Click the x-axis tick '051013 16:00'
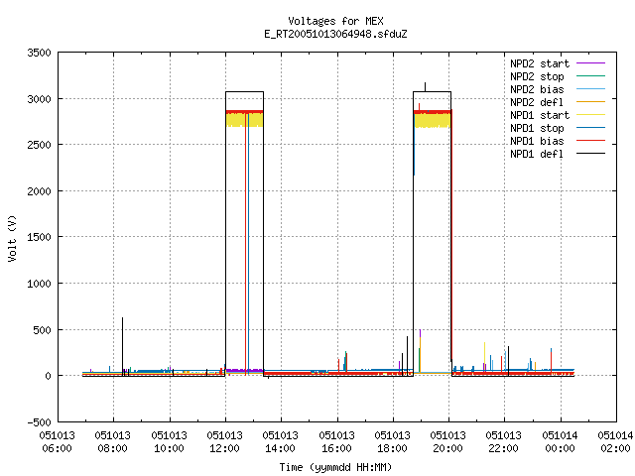The width and height of the screenshot is (635, 476). (x=337, y=441)
